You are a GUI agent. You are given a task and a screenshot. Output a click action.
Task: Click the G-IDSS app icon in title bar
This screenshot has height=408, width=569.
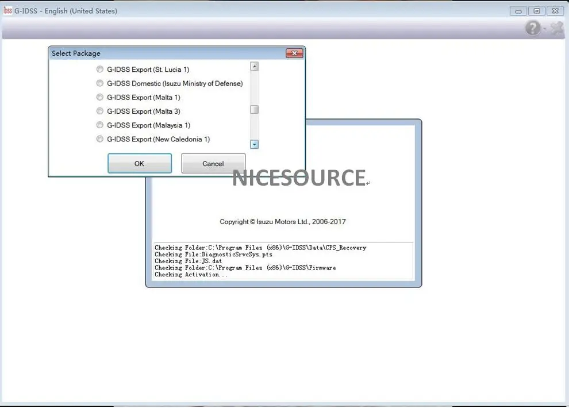pos(7,11)
